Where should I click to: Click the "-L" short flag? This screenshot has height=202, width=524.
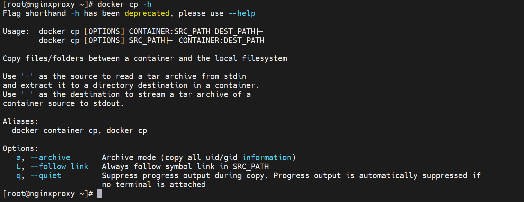coord(16,166)
